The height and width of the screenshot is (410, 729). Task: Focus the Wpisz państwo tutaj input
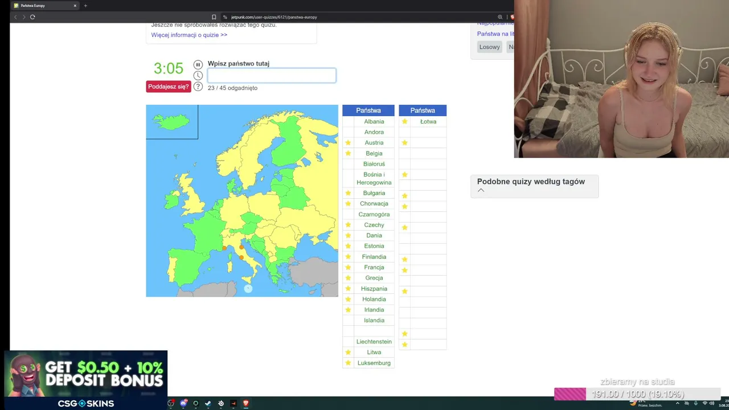pyautogui.click(x=272, y=75)
